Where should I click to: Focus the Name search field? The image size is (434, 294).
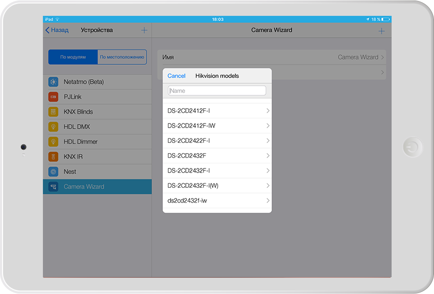(217, 91)
